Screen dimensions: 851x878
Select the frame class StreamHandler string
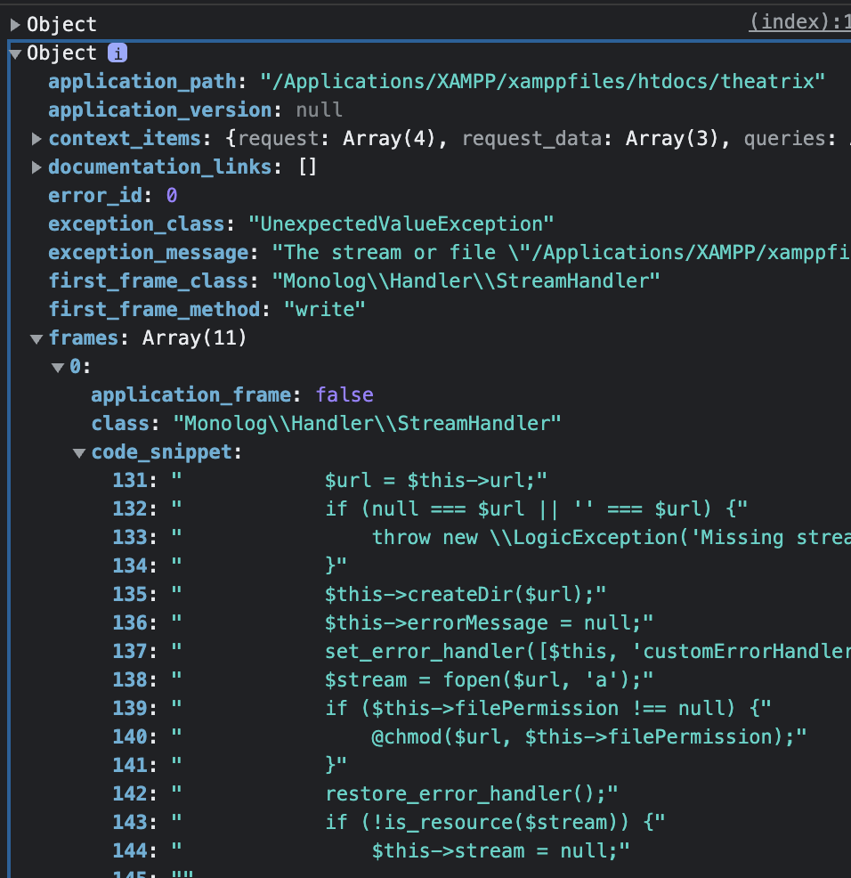pyautogui.click(x=368, y=424)
